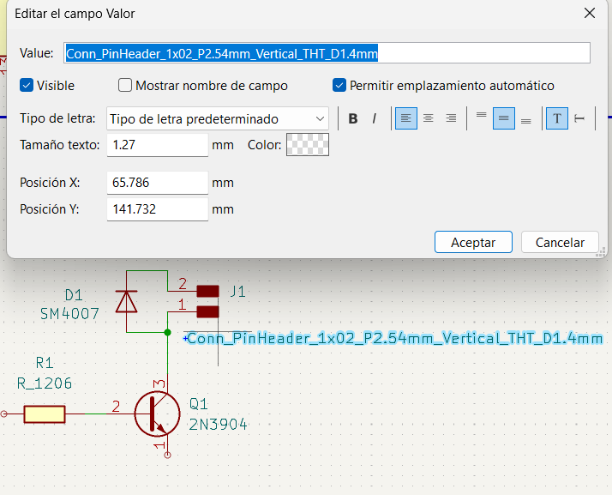Click the D1 reference label
612x495 pixels.
point(74,295)
